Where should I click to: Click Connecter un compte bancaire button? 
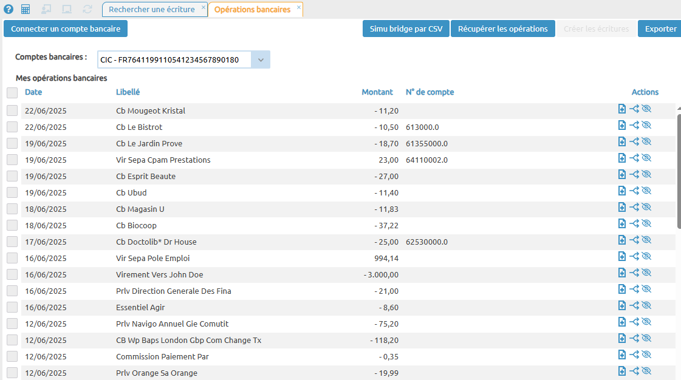(66, 29)
